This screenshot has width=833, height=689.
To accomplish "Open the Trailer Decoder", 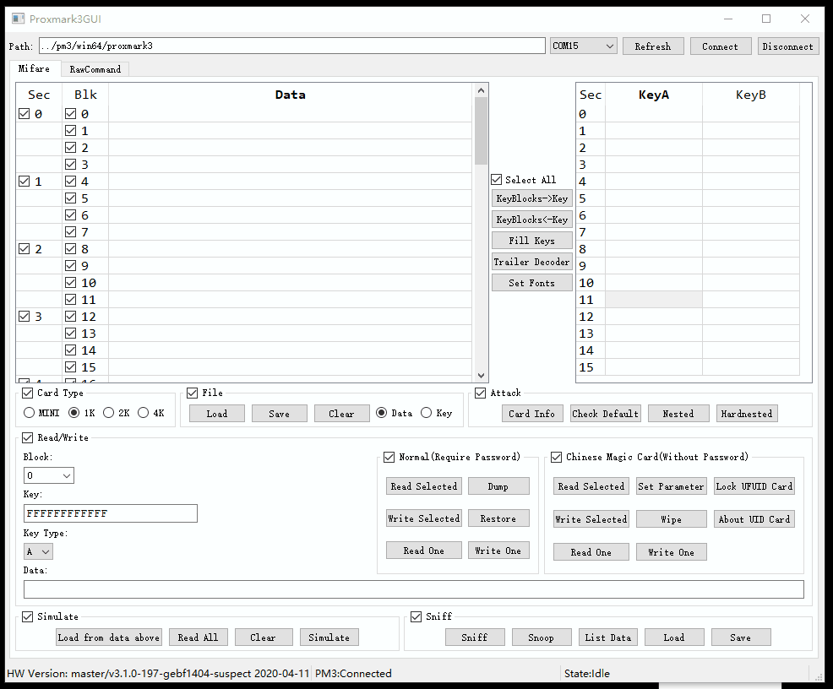I will 532,262.
